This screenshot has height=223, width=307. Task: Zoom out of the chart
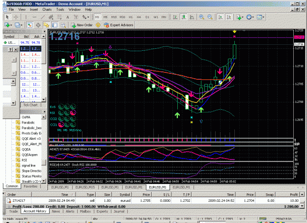click(210, 17)
